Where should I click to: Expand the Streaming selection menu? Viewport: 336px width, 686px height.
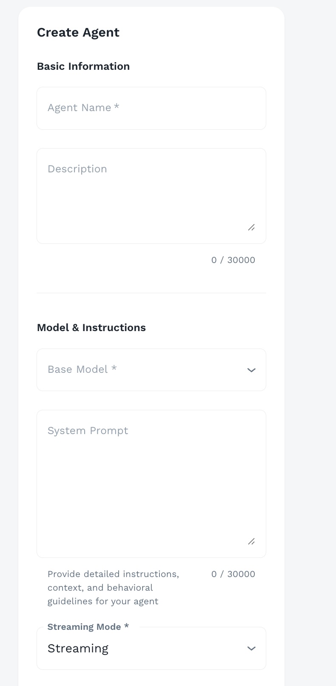(x=151, y=648)
